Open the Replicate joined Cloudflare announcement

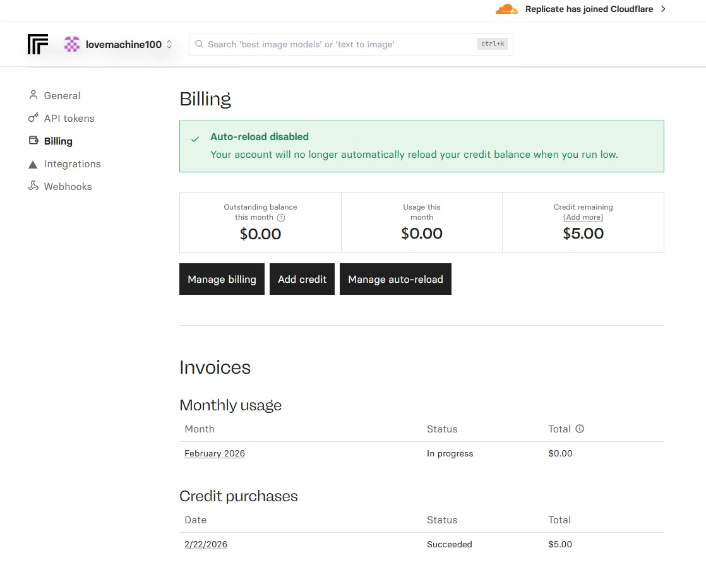pyautogui.click(x=589, y=9)
